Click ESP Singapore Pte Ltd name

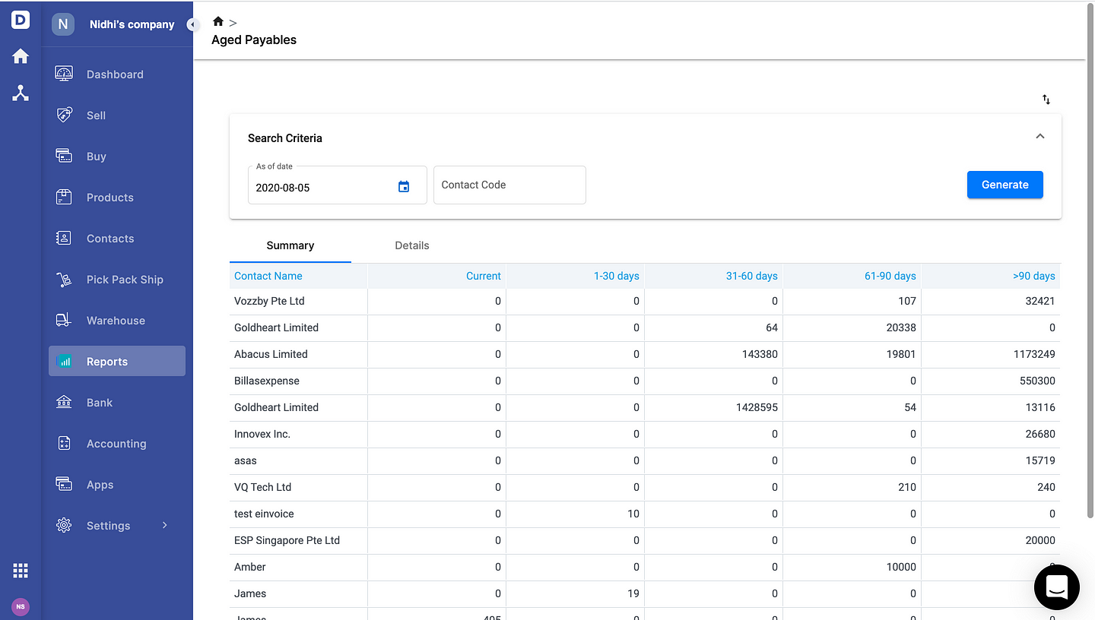tap(287, 540)
